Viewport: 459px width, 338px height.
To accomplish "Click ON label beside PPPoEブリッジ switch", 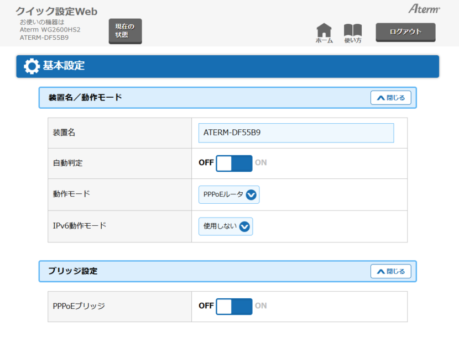I will (261, 306).
